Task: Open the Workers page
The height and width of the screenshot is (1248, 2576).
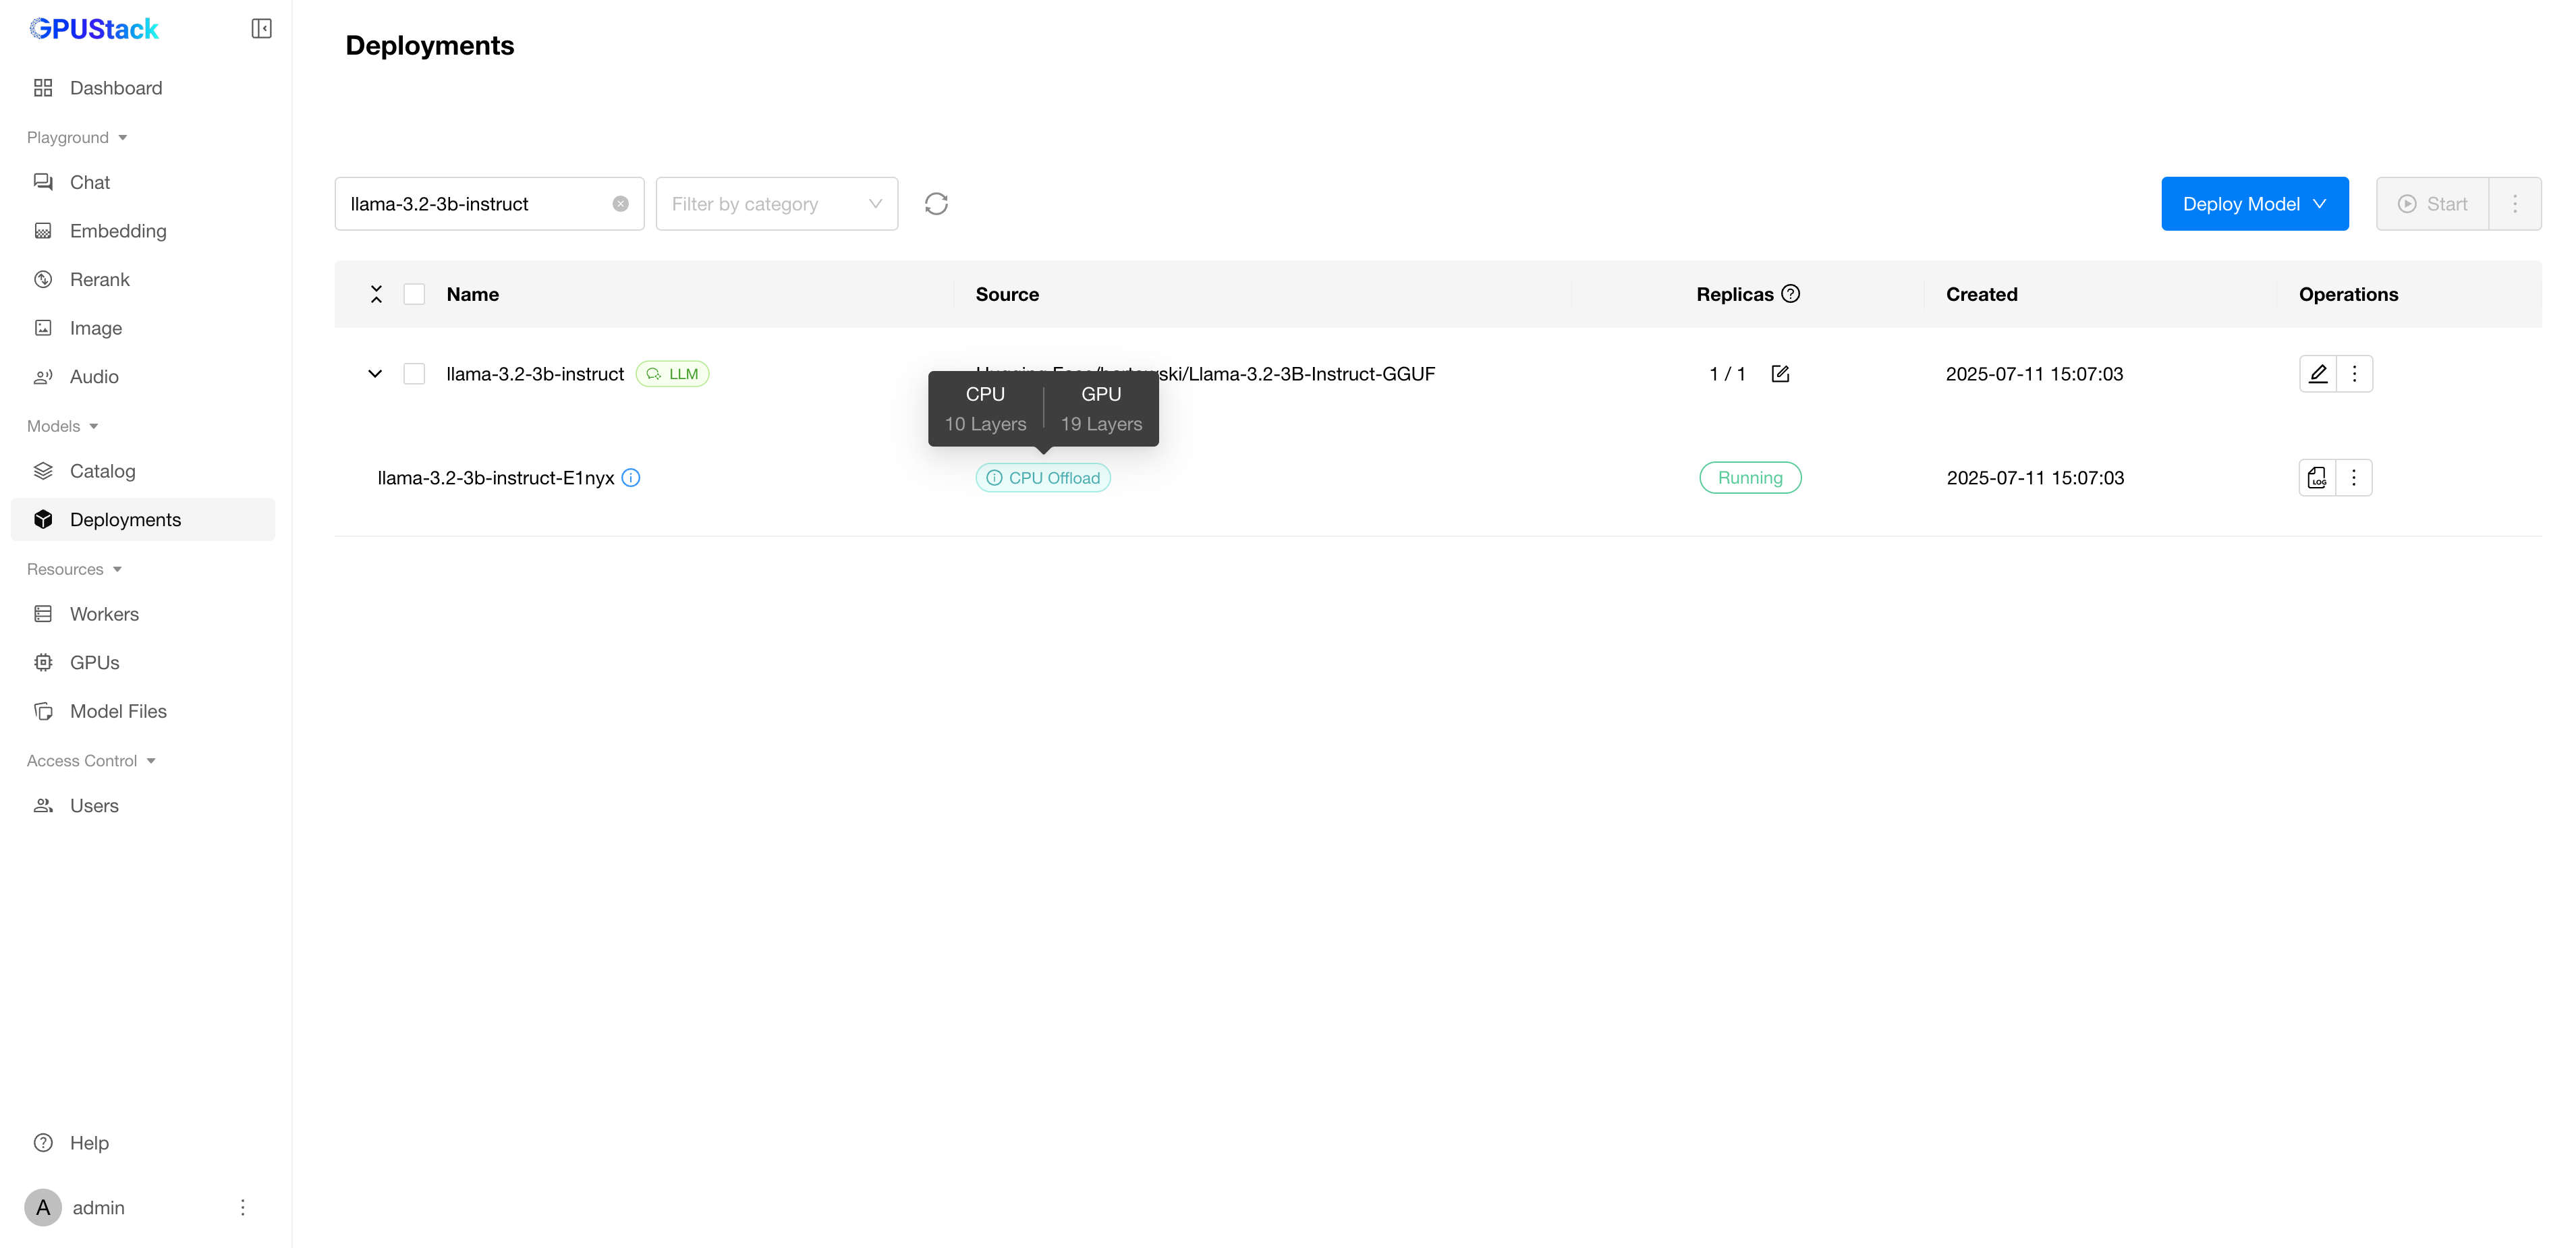Action: [143, 614]
